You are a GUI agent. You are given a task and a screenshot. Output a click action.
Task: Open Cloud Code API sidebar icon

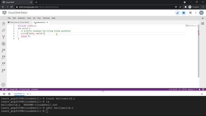coord(4,57)
